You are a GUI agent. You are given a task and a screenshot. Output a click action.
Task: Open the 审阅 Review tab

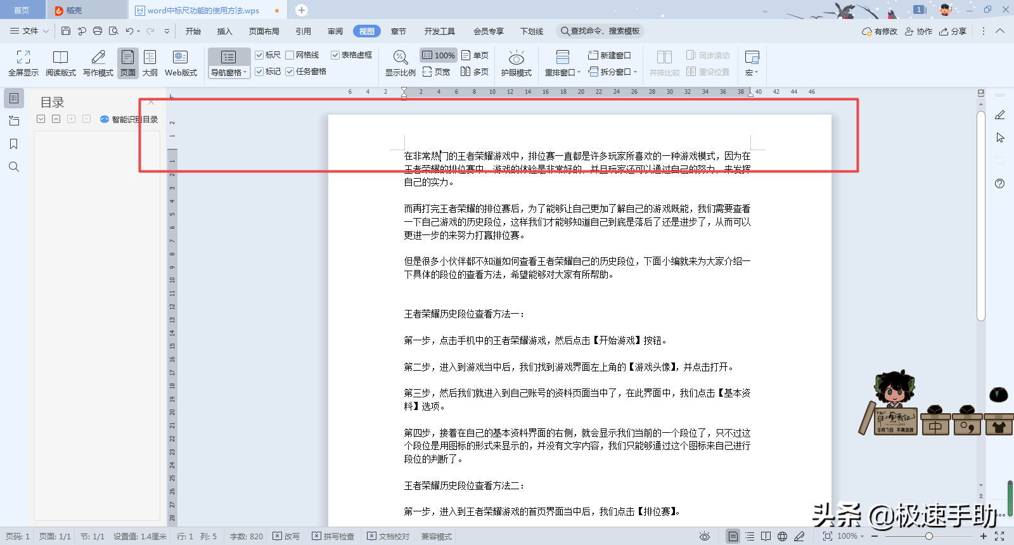(x=335, y=31)
